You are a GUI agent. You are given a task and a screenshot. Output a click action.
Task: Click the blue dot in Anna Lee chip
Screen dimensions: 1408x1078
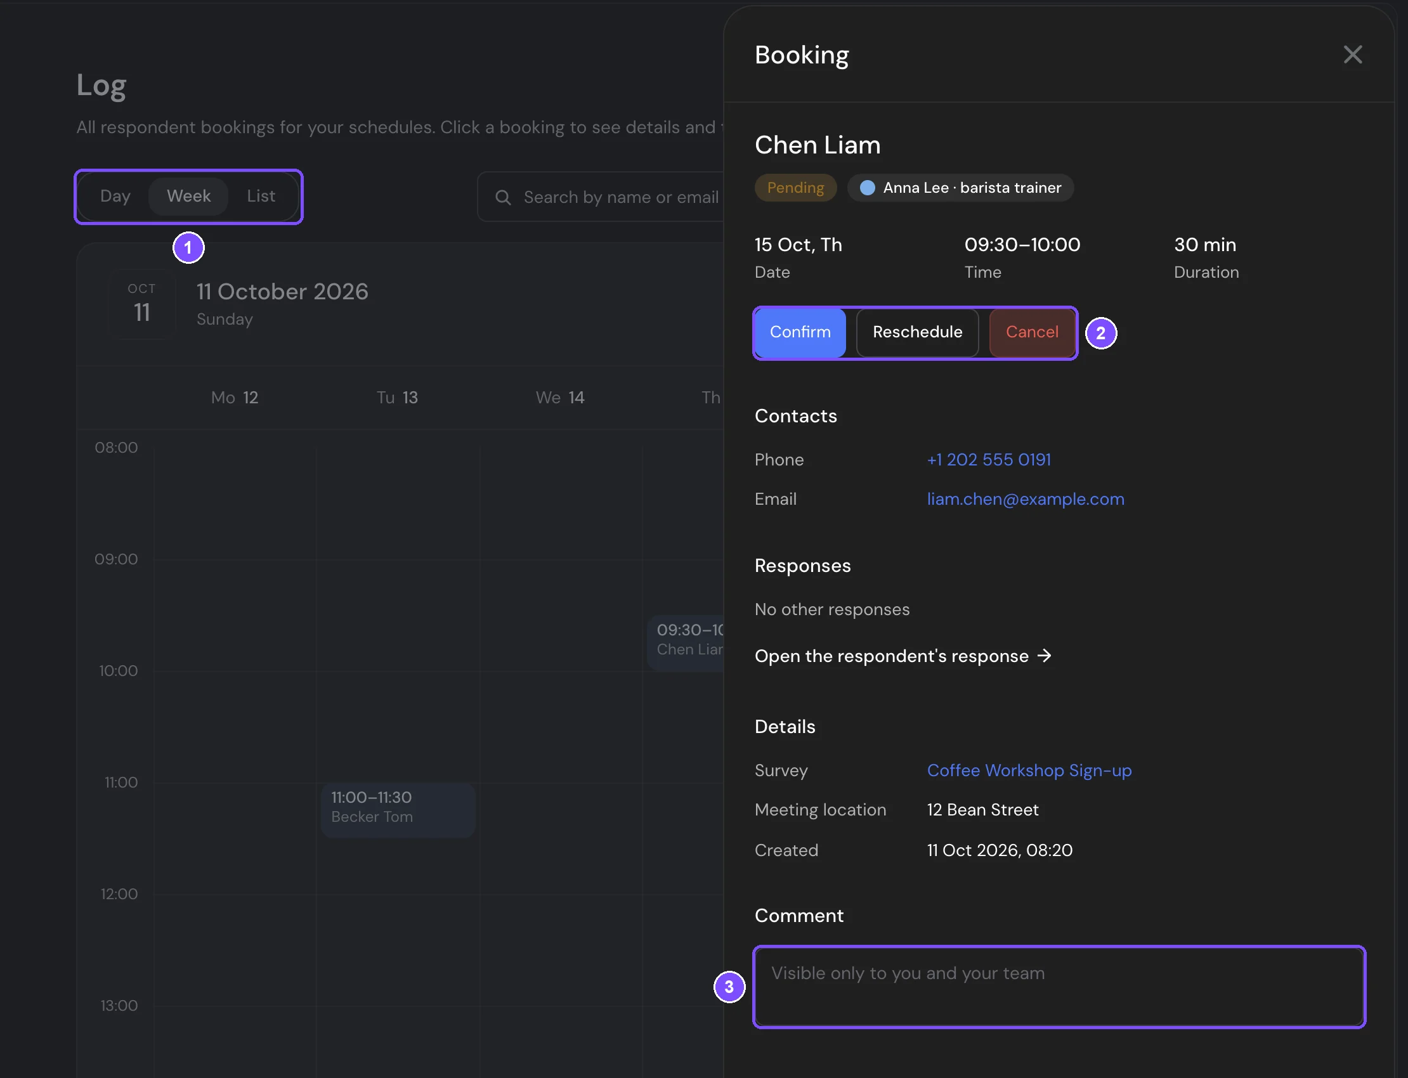click(867, 187)
